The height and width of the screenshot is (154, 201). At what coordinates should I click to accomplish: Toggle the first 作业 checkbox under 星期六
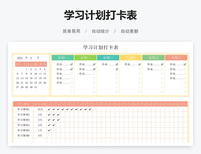click(x=185, y=64)
